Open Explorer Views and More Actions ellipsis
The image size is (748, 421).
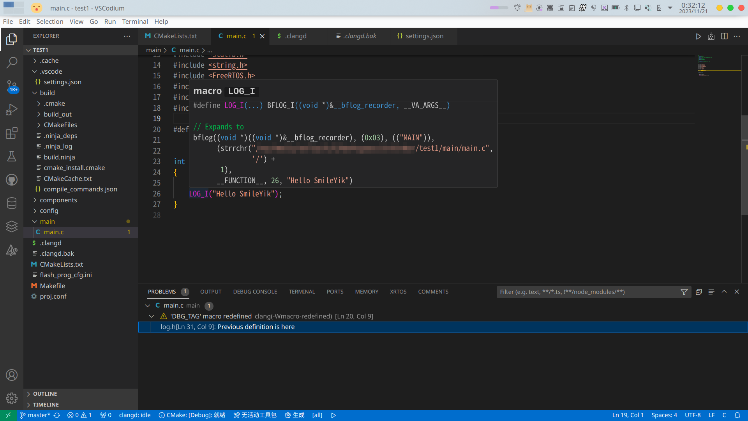127,36
